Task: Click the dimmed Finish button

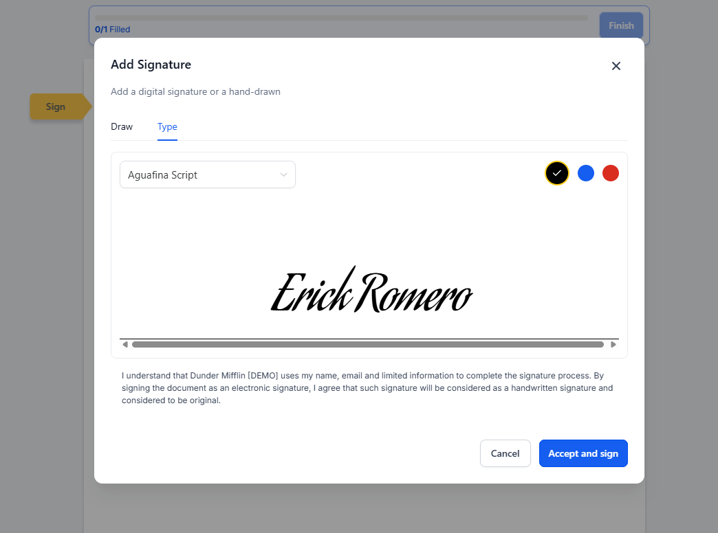Action: (621, 25)
